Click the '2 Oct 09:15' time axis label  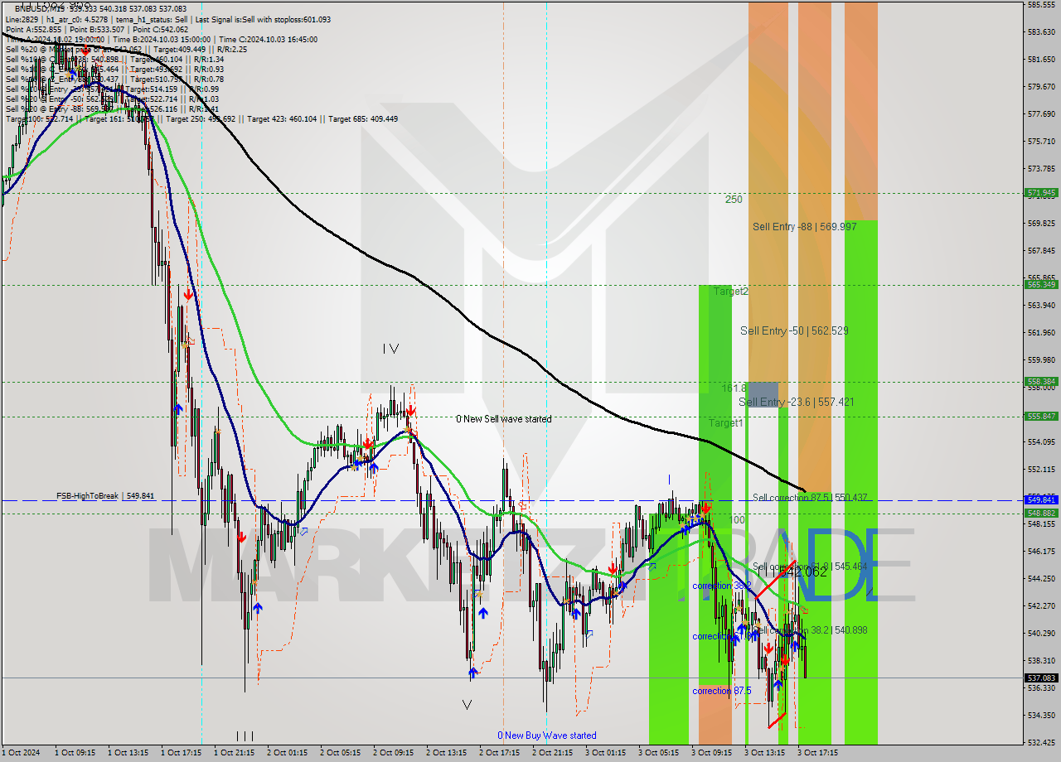393,753
